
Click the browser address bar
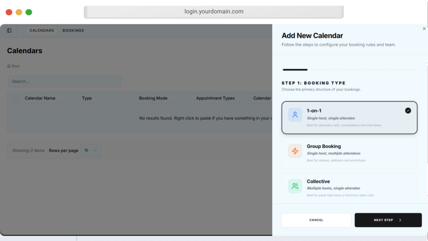pyautogui.click(x=214, y=12)
